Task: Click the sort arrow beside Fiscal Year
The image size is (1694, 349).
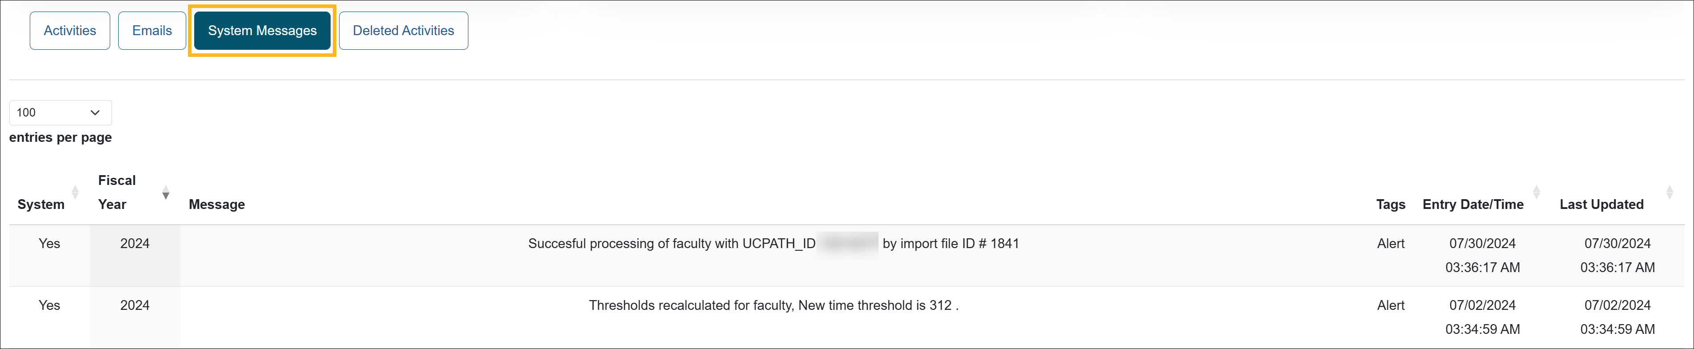Action: click(x=166, y=193)
